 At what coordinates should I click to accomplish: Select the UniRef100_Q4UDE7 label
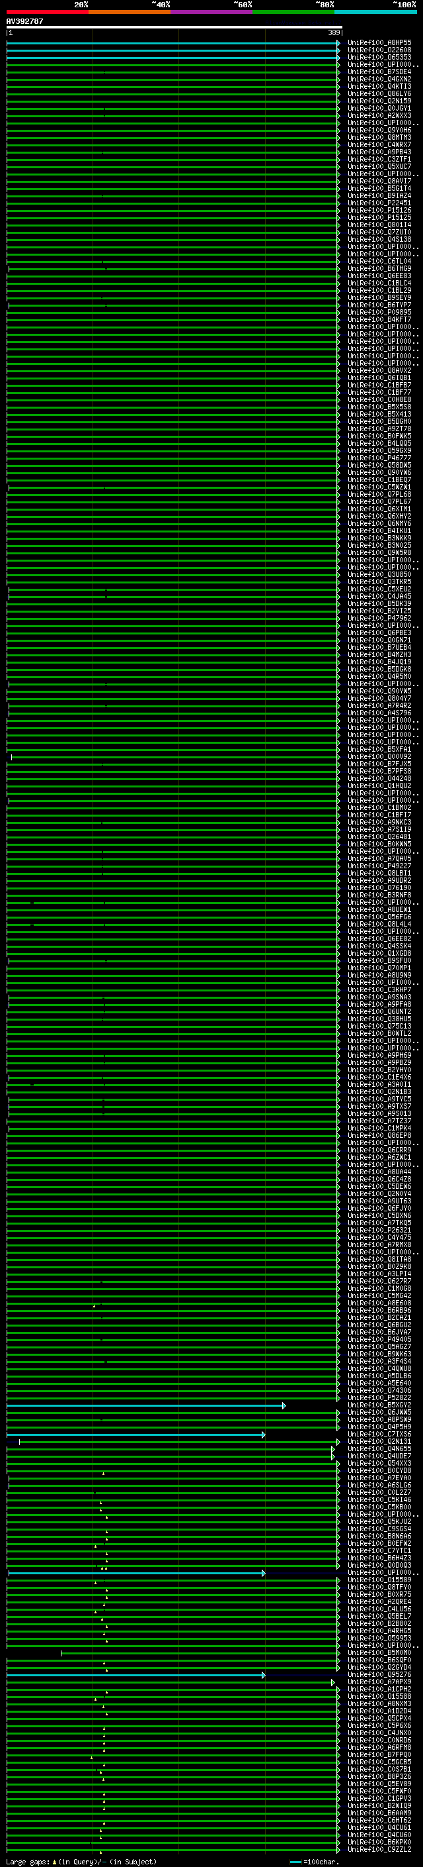click(379, 1456)
